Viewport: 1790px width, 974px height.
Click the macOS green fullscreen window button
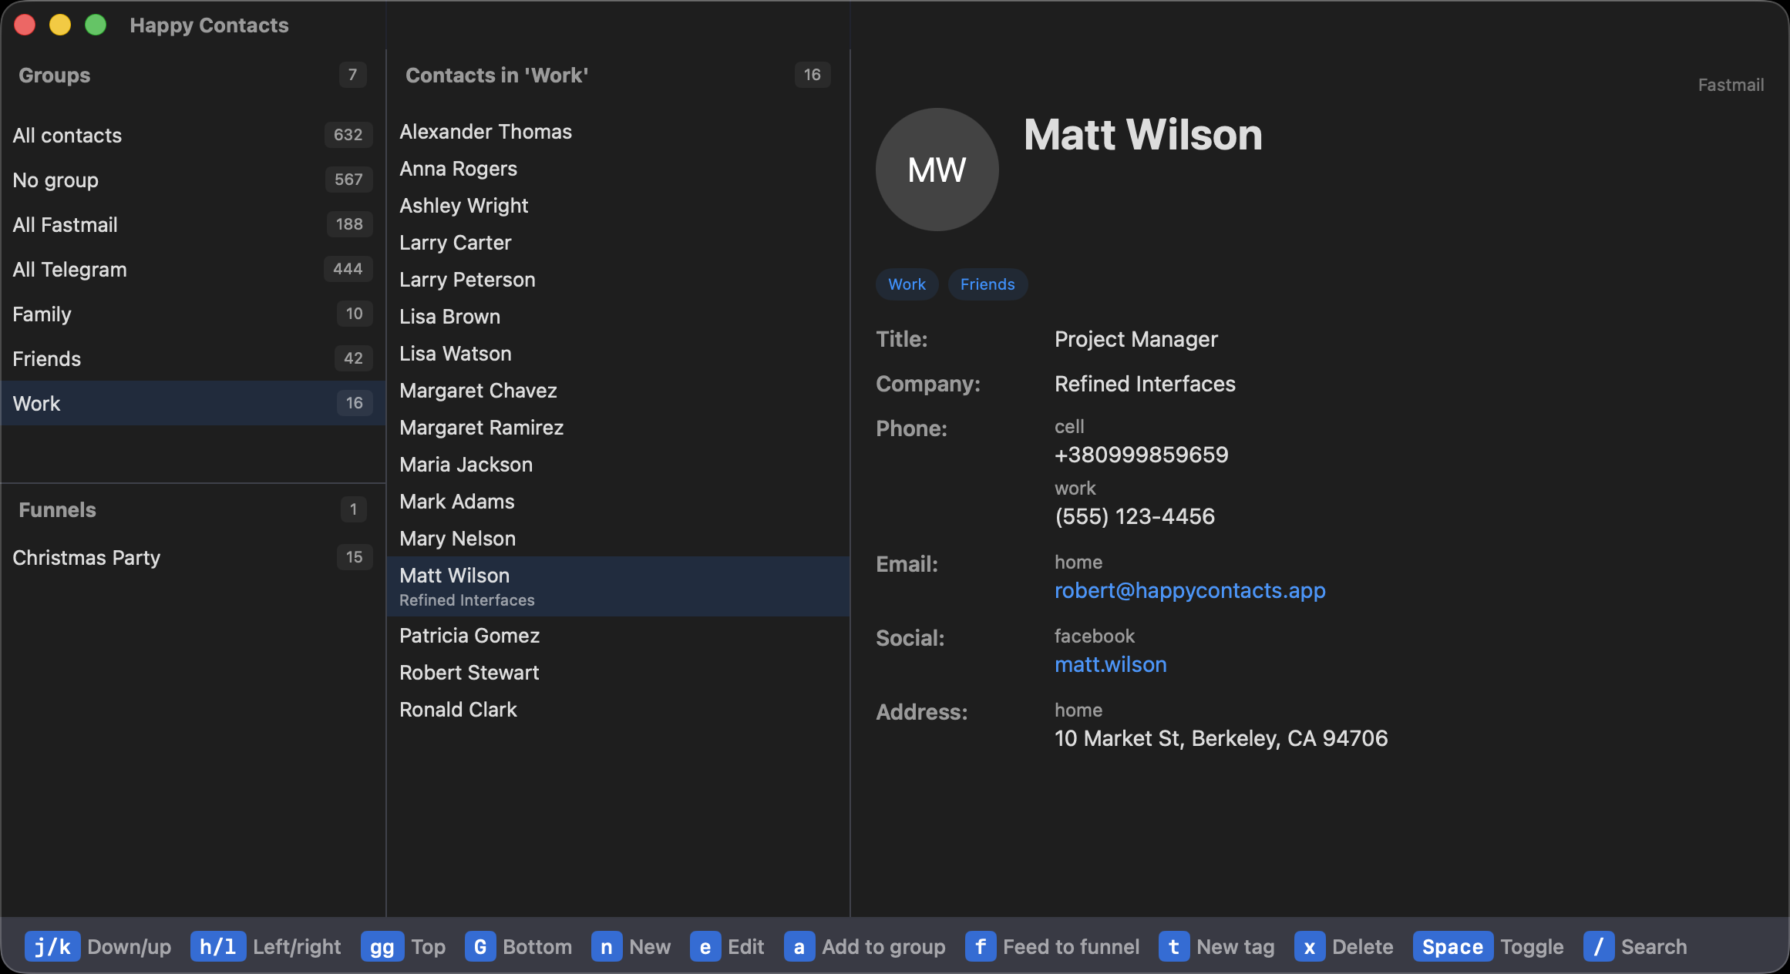click(x=96, y=25)
